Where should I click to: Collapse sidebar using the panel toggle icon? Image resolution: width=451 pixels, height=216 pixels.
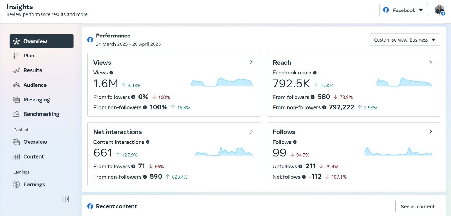pyautogui.click(x=66, y=199)
